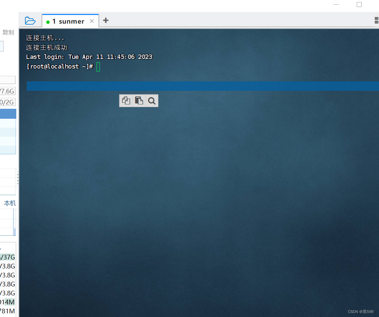Click the /37G disk usage entry

8,257
